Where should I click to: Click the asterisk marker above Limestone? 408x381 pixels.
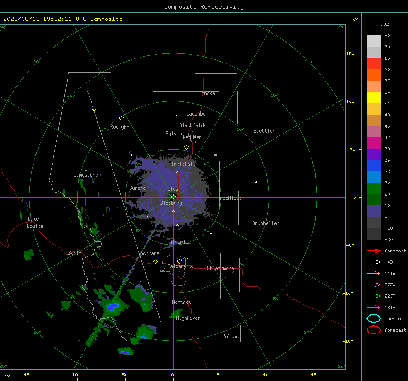click(86, 171)
